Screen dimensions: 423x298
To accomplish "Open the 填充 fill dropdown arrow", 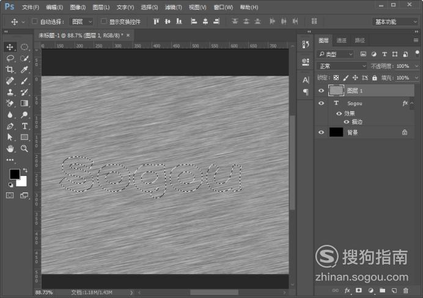I will (416, 78).
